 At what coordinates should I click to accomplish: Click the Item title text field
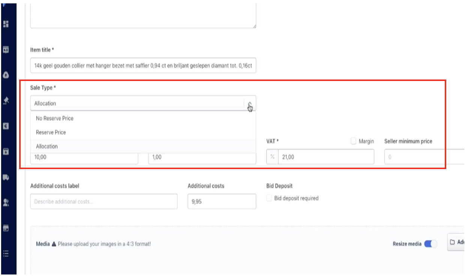pyautogui.click(x=143, y=66)
